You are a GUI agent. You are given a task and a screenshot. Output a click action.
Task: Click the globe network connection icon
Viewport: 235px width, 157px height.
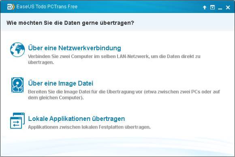tap(17, 49)
